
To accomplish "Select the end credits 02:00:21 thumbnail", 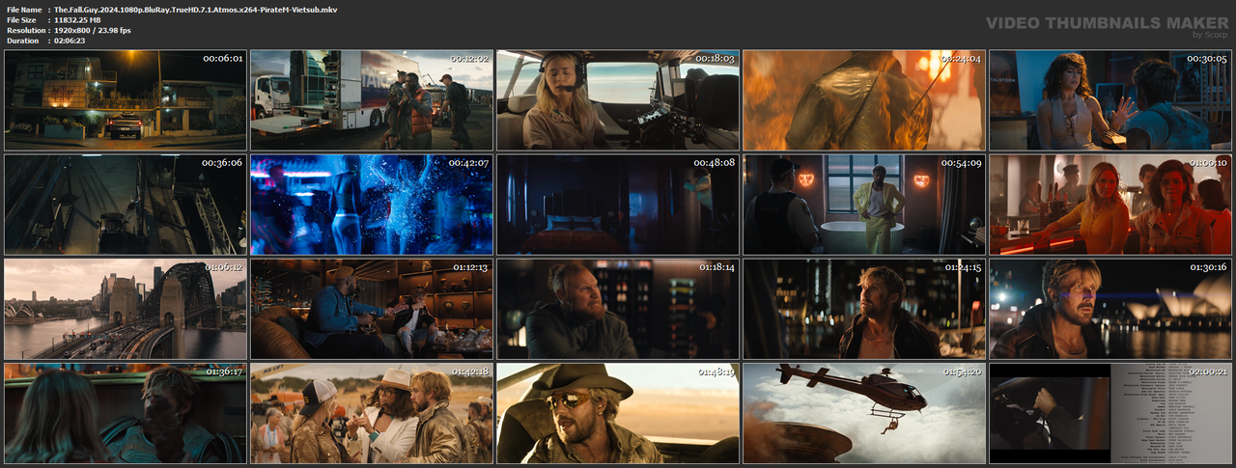I will click(1110, 413).
